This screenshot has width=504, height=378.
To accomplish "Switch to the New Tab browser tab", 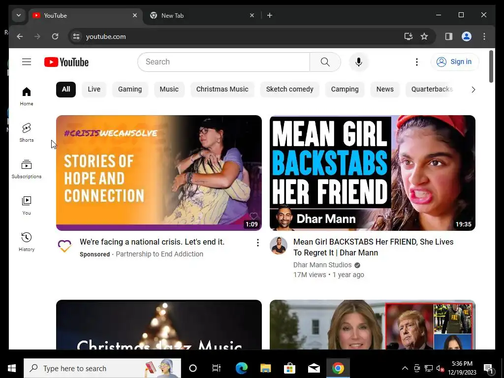I will 202,15.
